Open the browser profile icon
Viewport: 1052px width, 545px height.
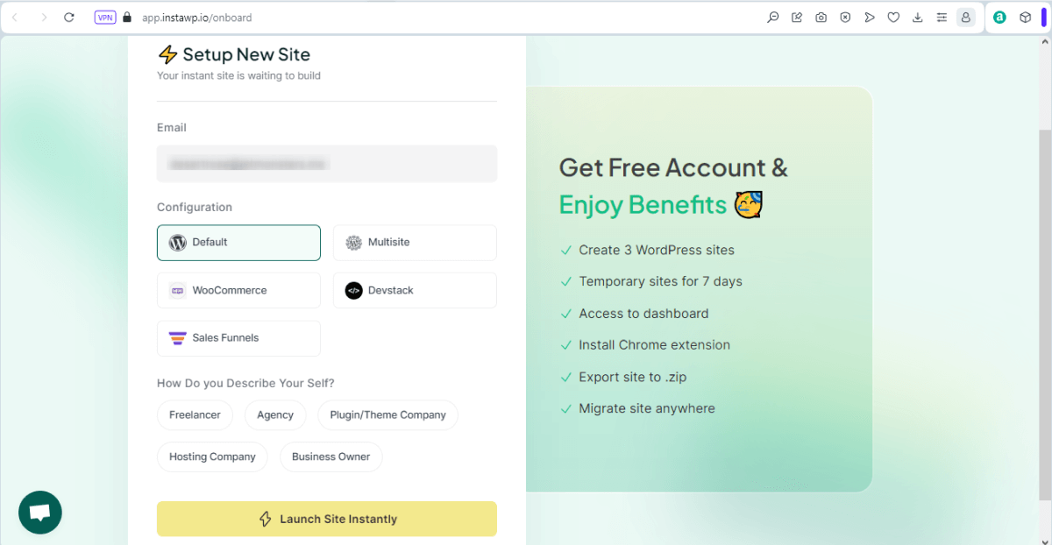[x=965, y=17]
